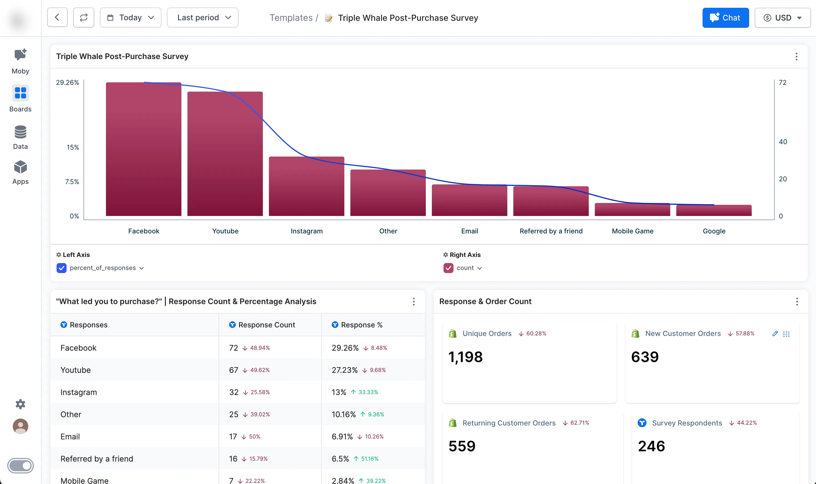The height and width of the screenshot is (484, 816).
Task: Click the edit pencil on New Customer Orders
Action: [775, 333]
